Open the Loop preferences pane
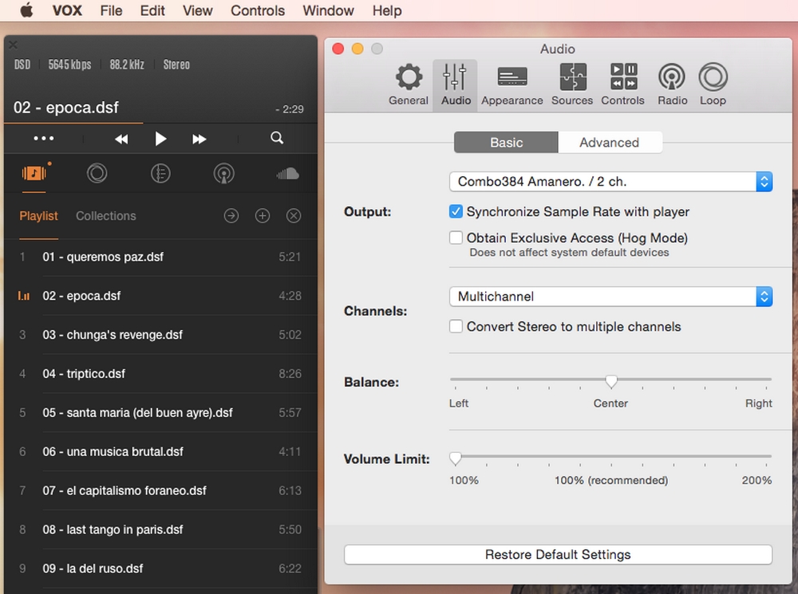The width and height of the screenshot is (798, 594). [713, 85]
